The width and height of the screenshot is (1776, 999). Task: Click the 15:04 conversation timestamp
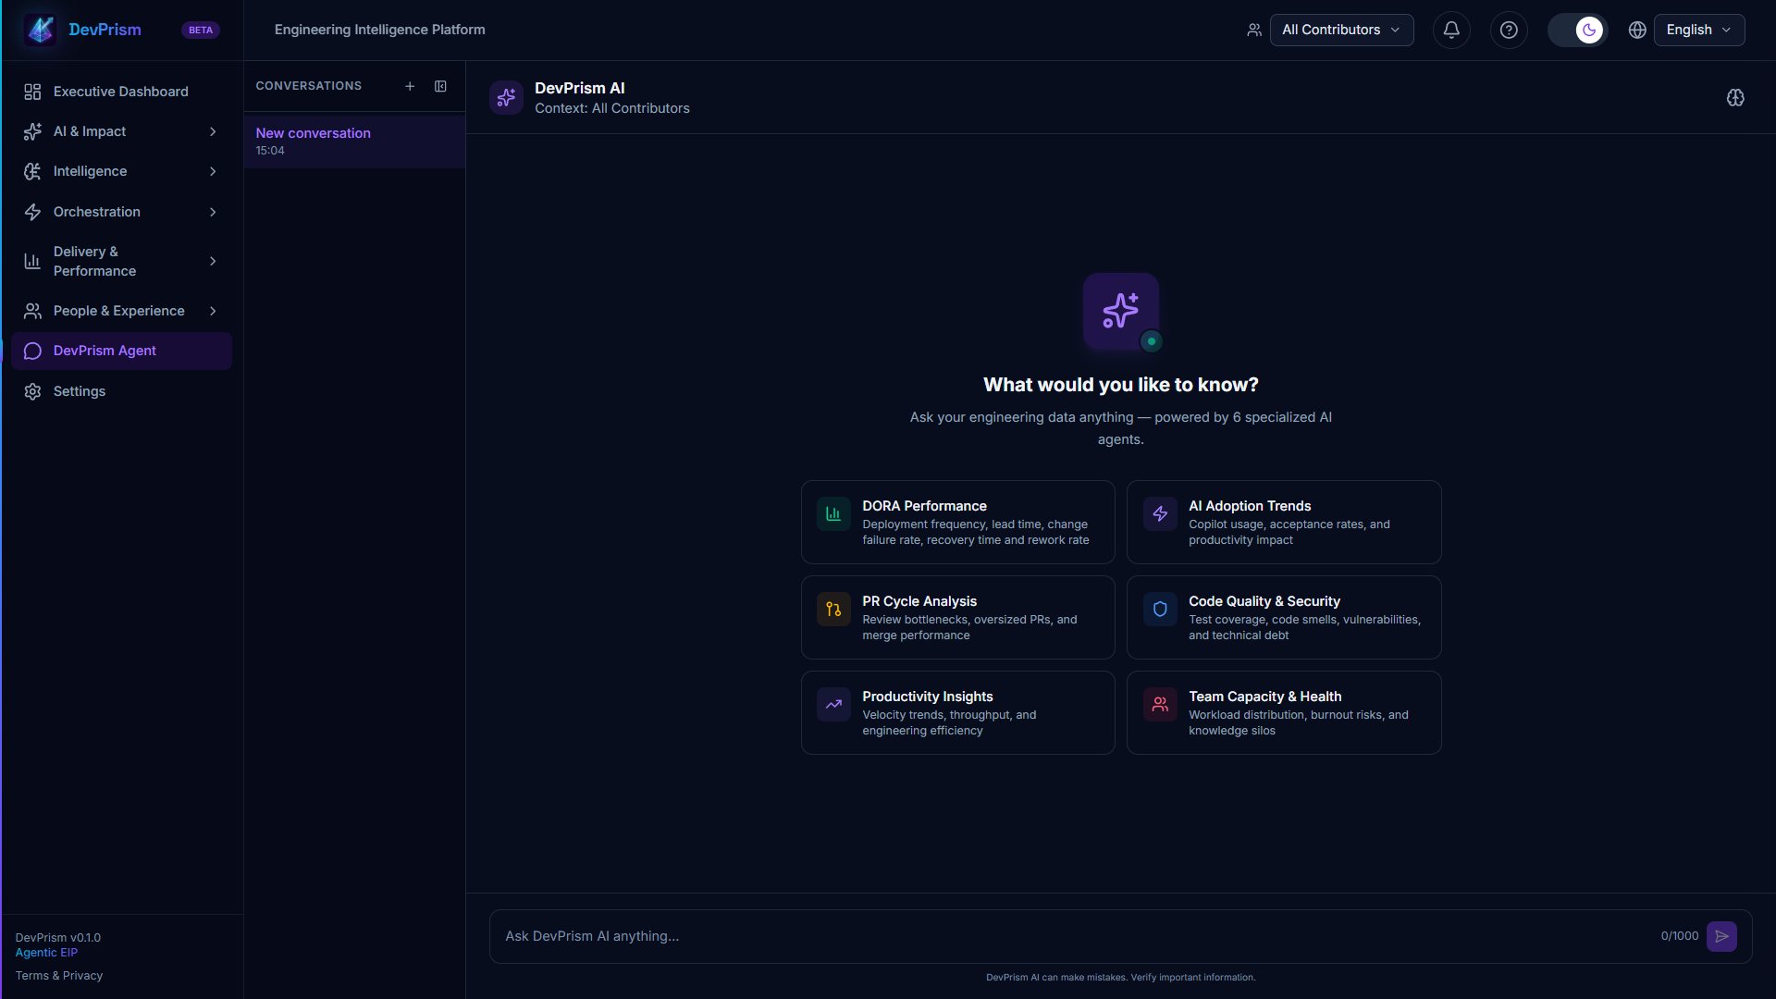tap(270, 151)
